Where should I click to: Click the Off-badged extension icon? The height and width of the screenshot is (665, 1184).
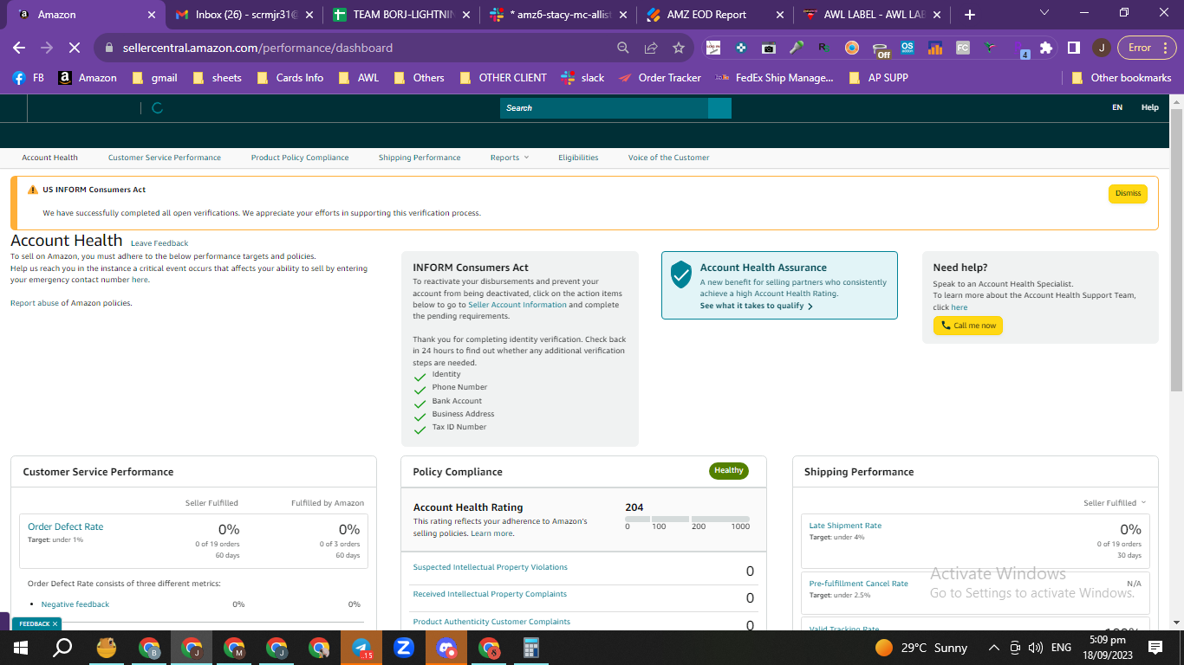coord(880,48)
